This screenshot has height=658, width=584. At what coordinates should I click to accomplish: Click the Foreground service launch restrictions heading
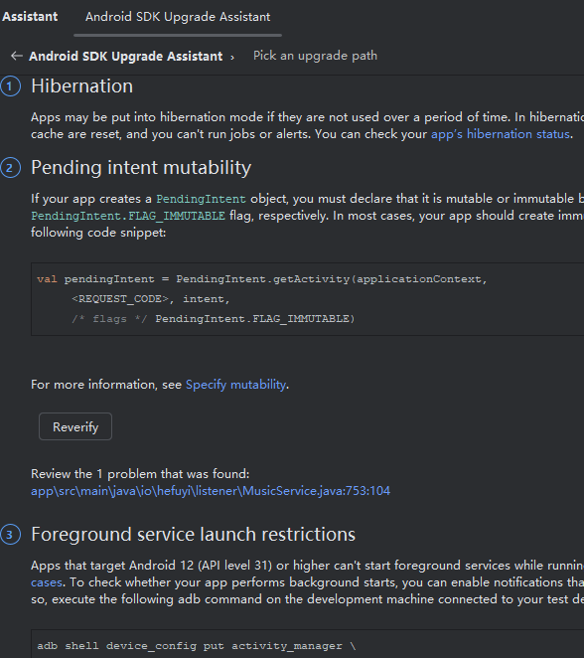pyautogui.click(x=194, y=534)
